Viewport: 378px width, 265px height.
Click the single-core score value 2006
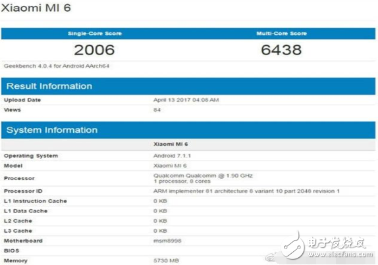click(94, 50)
